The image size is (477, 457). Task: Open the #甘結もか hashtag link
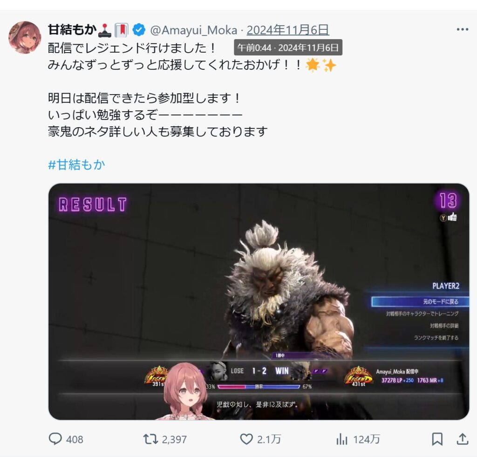(77, 164)
